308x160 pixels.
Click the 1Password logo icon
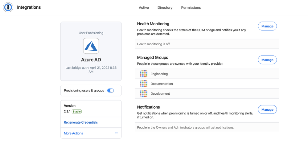pyautogui.click(x=8, y=7)
